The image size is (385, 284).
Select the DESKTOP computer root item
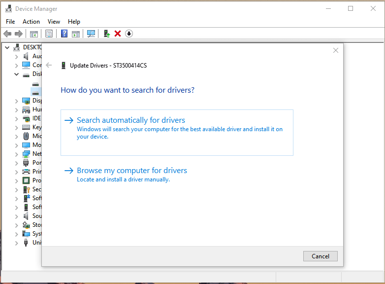[x=32, y=47]
